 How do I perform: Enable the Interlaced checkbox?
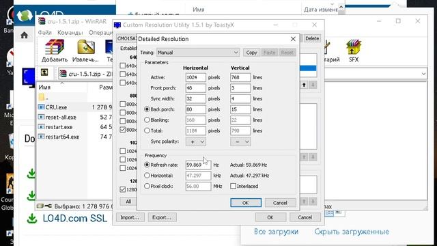tap(233, 186)
